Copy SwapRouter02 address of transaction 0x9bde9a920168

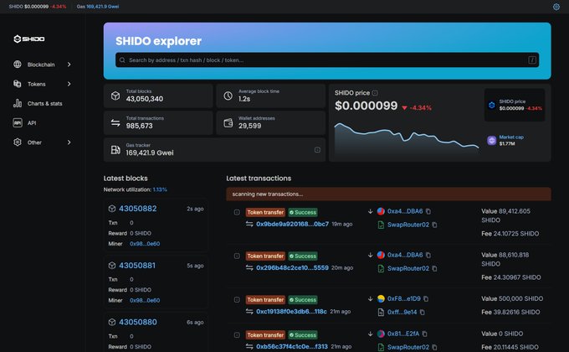[x=434, y=225]
